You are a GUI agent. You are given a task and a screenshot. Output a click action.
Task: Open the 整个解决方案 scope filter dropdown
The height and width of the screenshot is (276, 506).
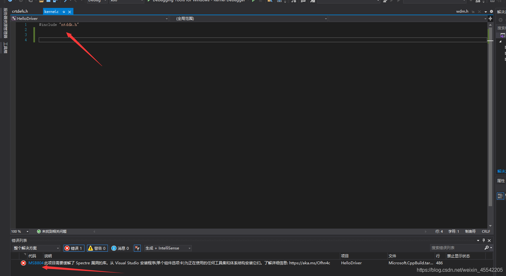pos(36,248)
